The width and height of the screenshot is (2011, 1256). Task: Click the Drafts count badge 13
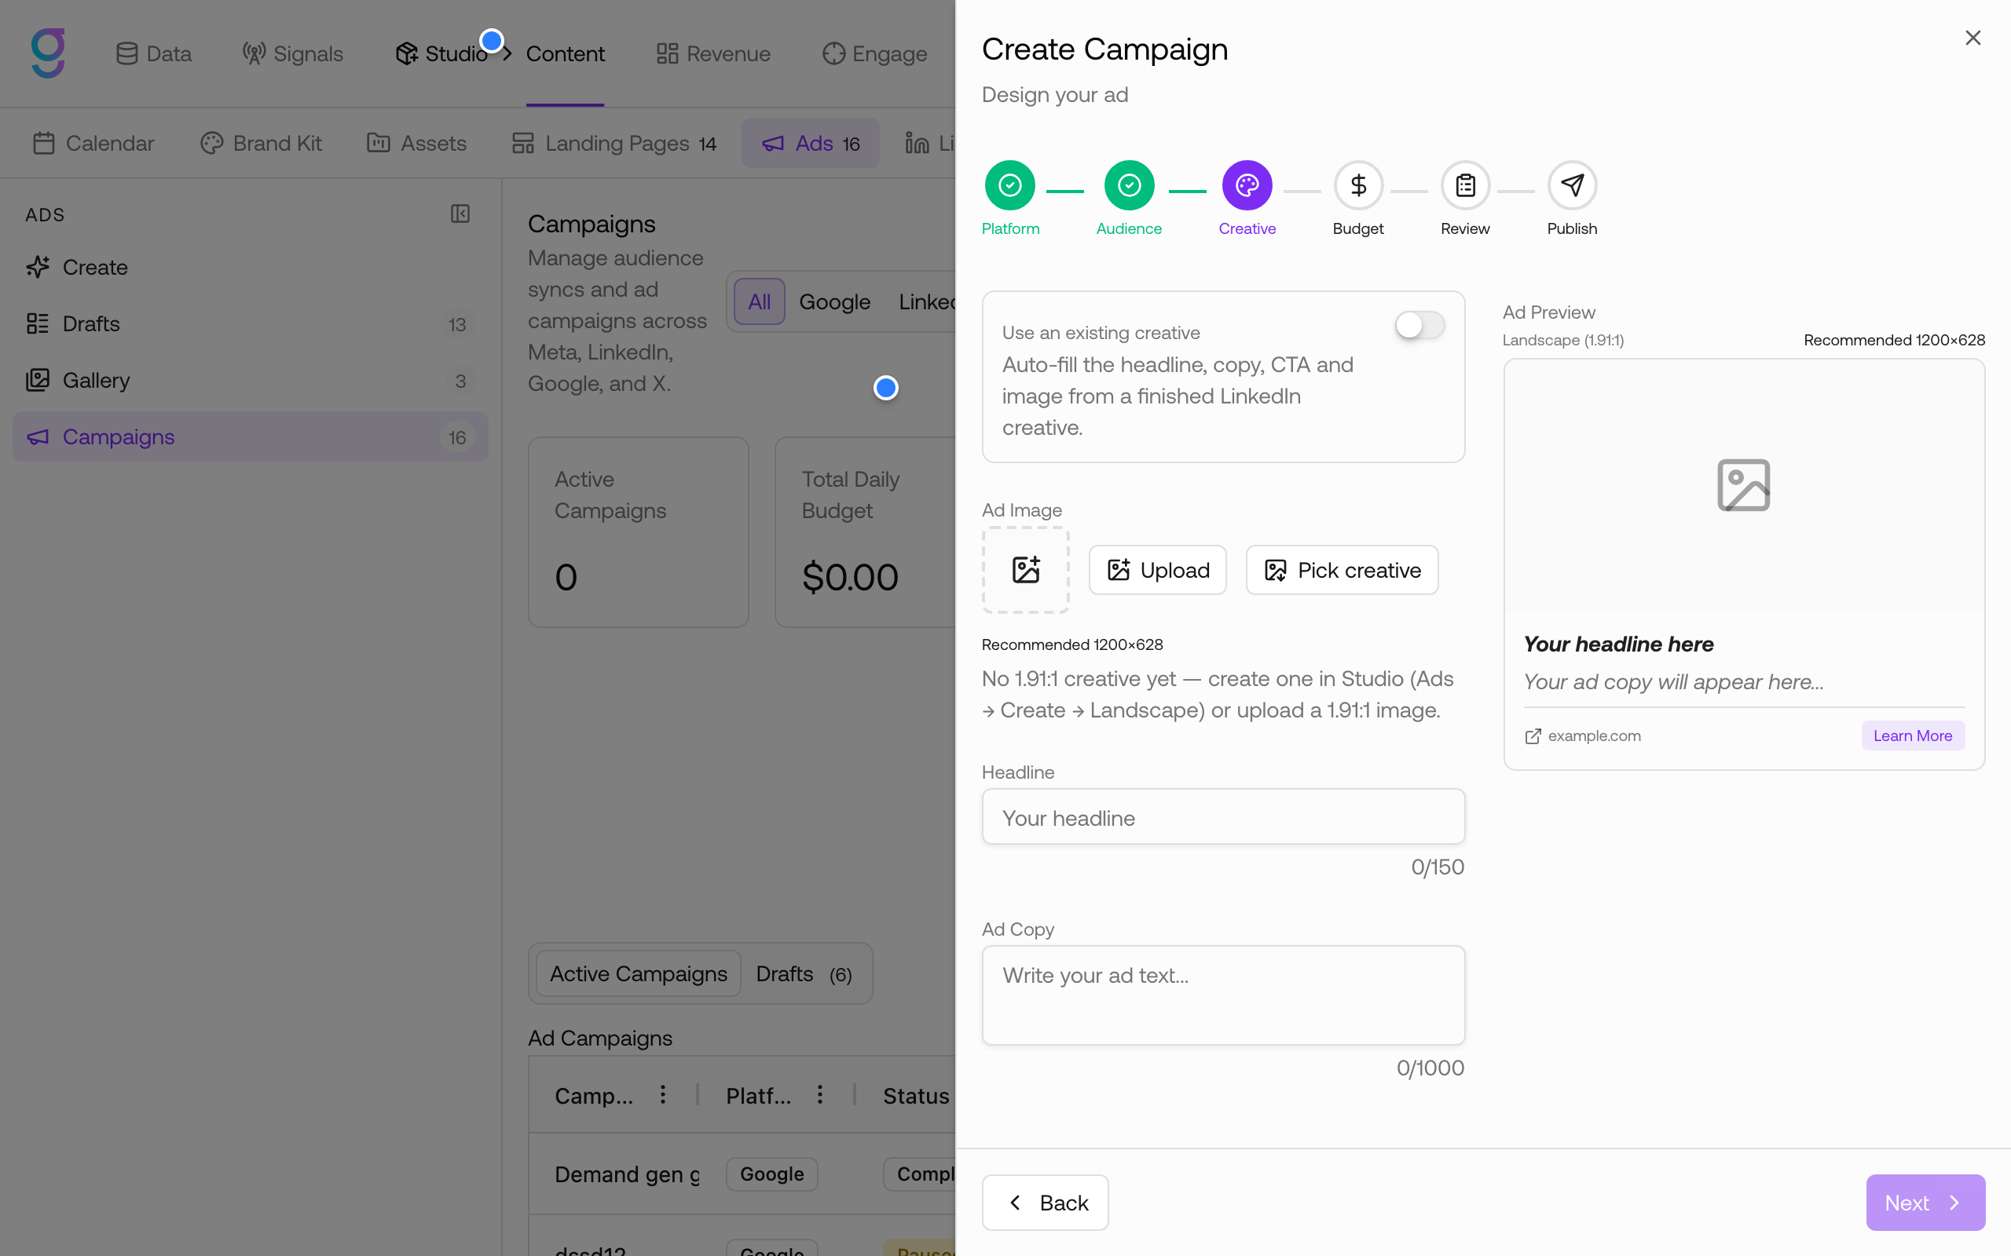[x=457, y=325]
